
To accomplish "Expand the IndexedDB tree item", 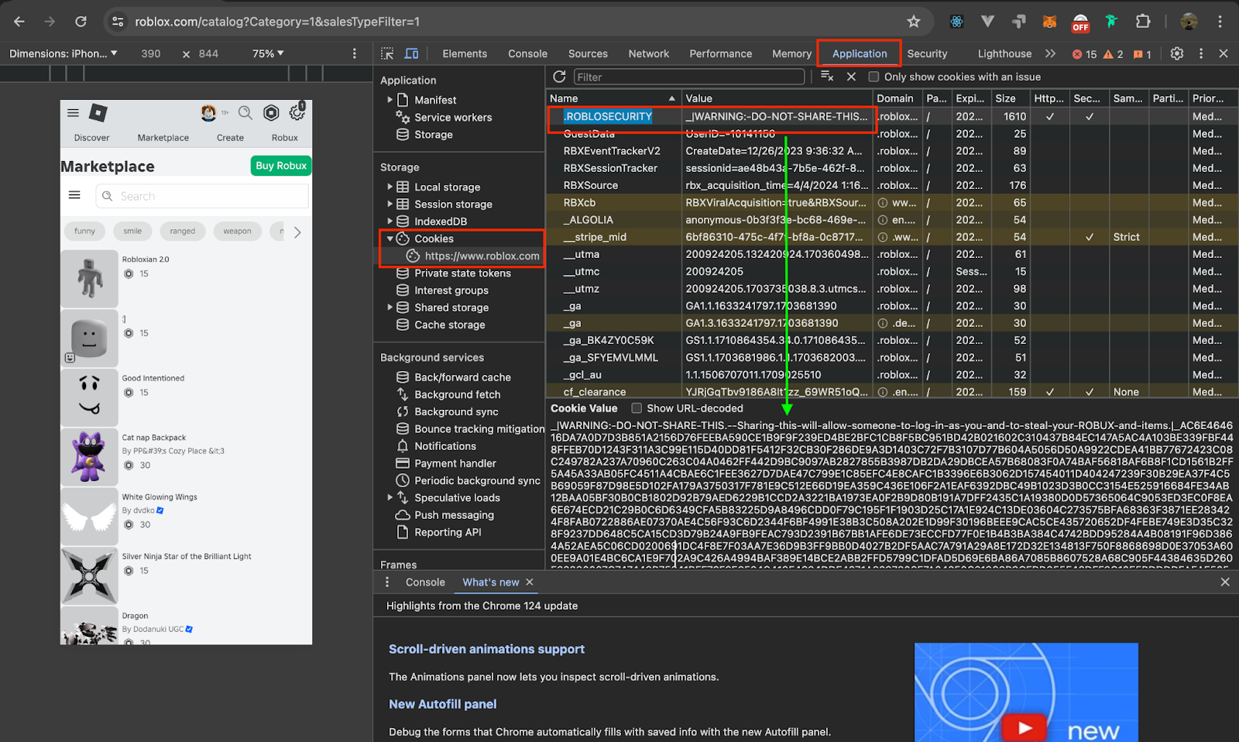I will point(390,222).
